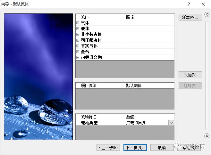Click the bottom double-chevron navigator icon
211x155 pixels.
click(207, 136)
